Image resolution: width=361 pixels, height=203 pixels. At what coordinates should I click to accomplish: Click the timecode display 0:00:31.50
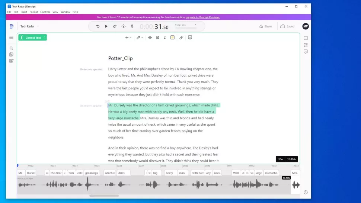154,27
